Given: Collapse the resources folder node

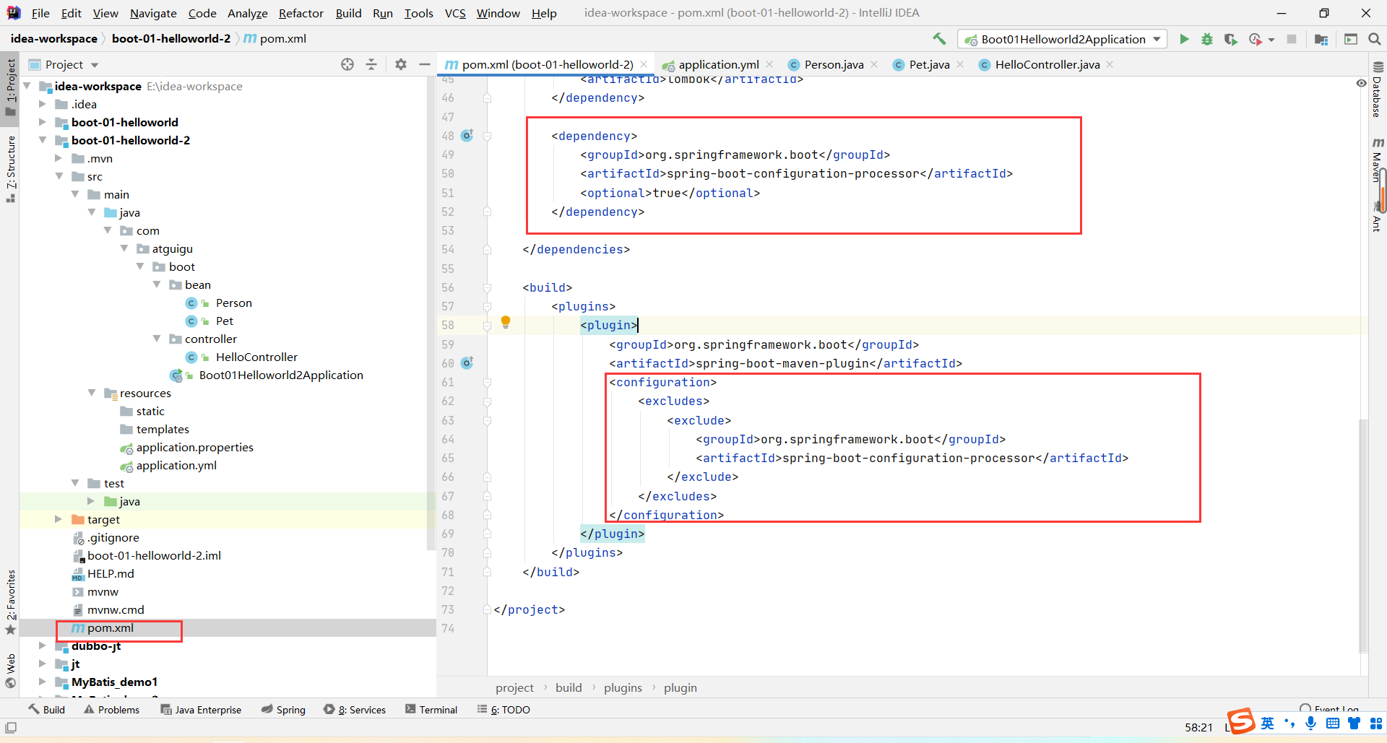Looking at the screenshot, I should [92, 393].
